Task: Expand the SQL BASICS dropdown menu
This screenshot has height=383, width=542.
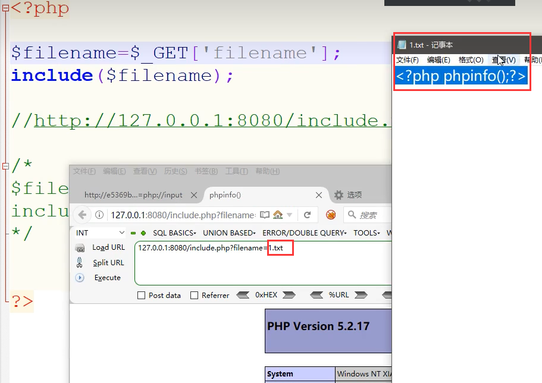Action: [174, 233]
